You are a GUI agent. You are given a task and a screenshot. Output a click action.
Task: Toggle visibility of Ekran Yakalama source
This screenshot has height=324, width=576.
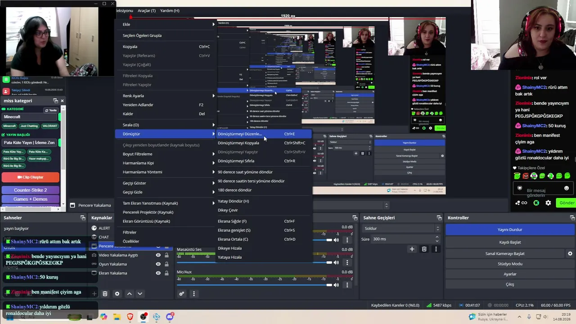(x=158, y=273)
